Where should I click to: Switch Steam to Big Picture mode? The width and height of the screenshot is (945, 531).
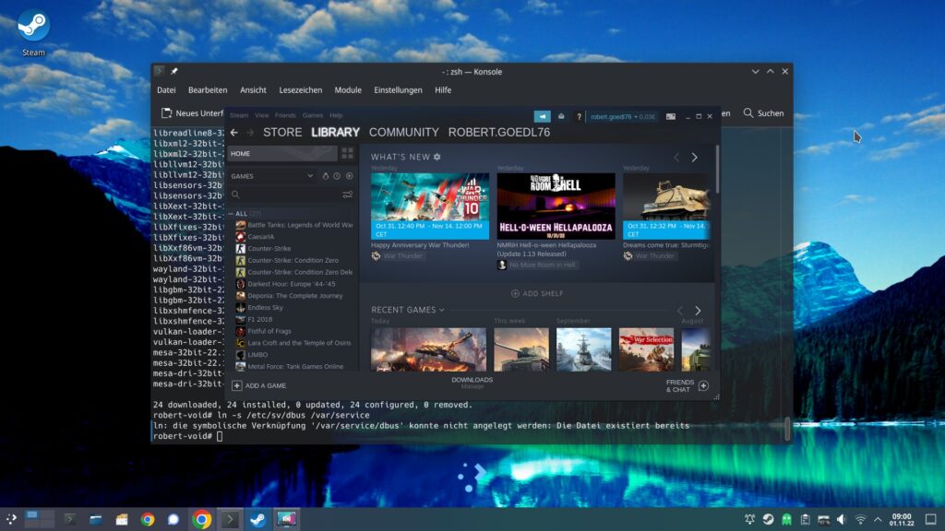click(x=671, y=116)
